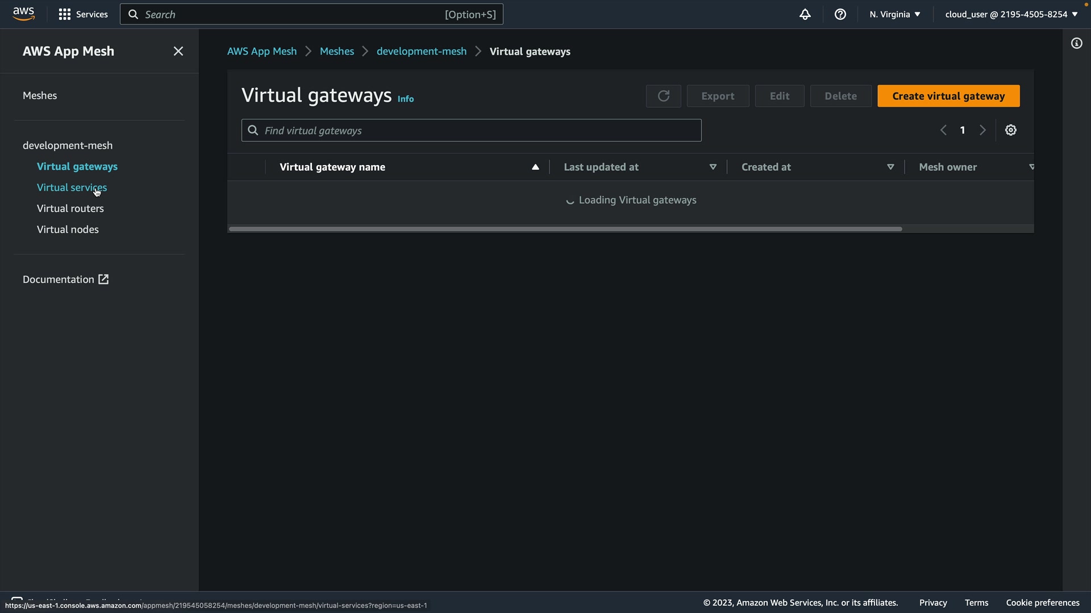Open the info panel icon
Screen dimensions: 1091x613
click(1076, 43)
